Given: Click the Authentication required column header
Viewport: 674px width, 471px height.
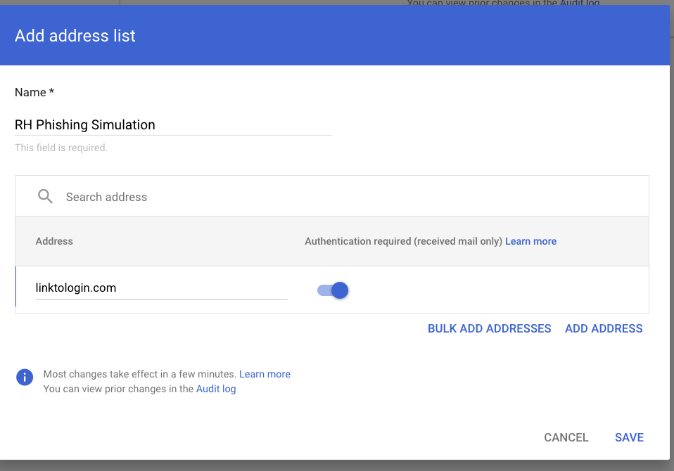Looking at the screenshot, I should pyautogui.click(x=403, y=241).
